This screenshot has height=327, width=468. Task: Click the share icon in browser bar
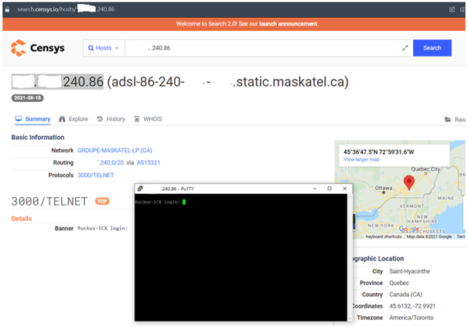(x=452, y=9)
